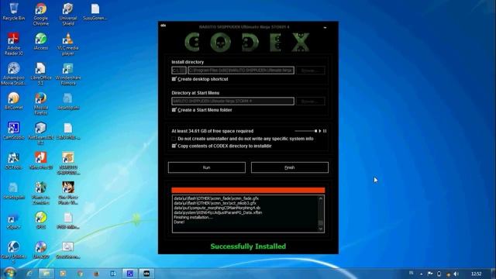Enable Do not create uninstaller checkbox
496x279 pixels.
(x=174, y=139)
